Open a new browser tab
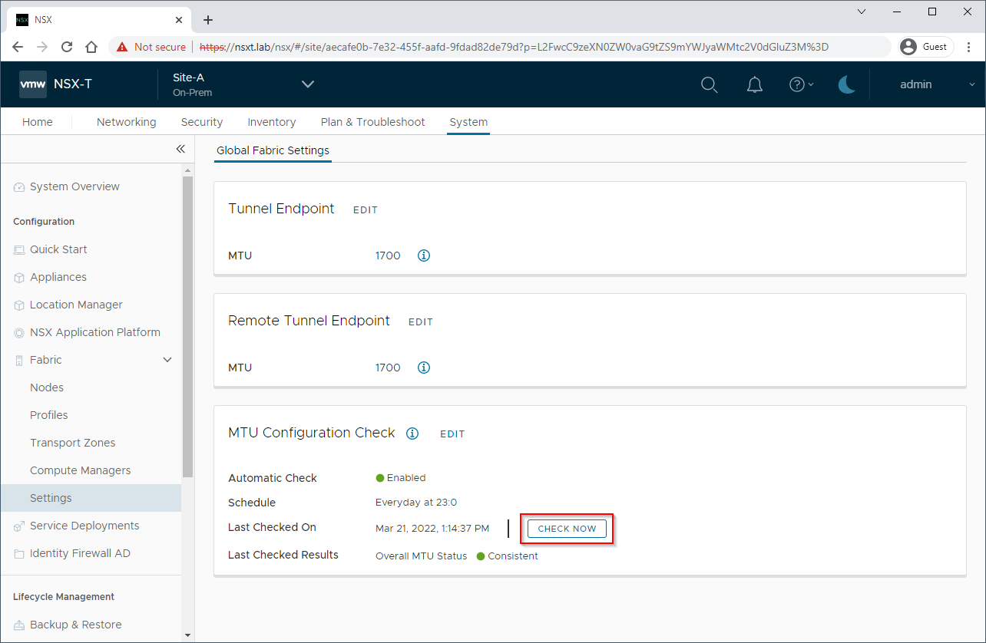The height and width of the screenshot is (643, 986). click(x=207, y=20)
